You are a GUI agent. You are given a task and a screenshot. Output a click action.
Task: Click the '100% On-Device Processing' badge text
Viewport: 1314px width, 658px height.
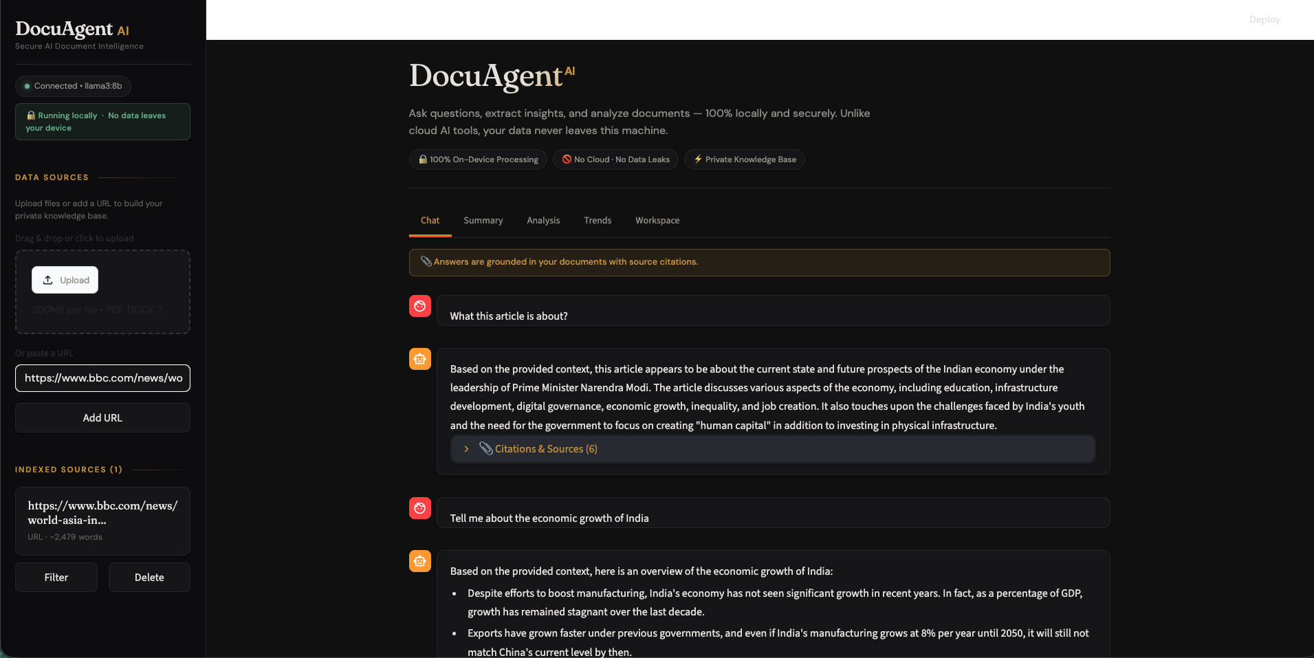(484, 160)
